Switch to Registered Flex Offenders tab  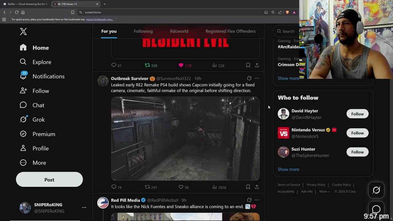(x=230, y=31)
